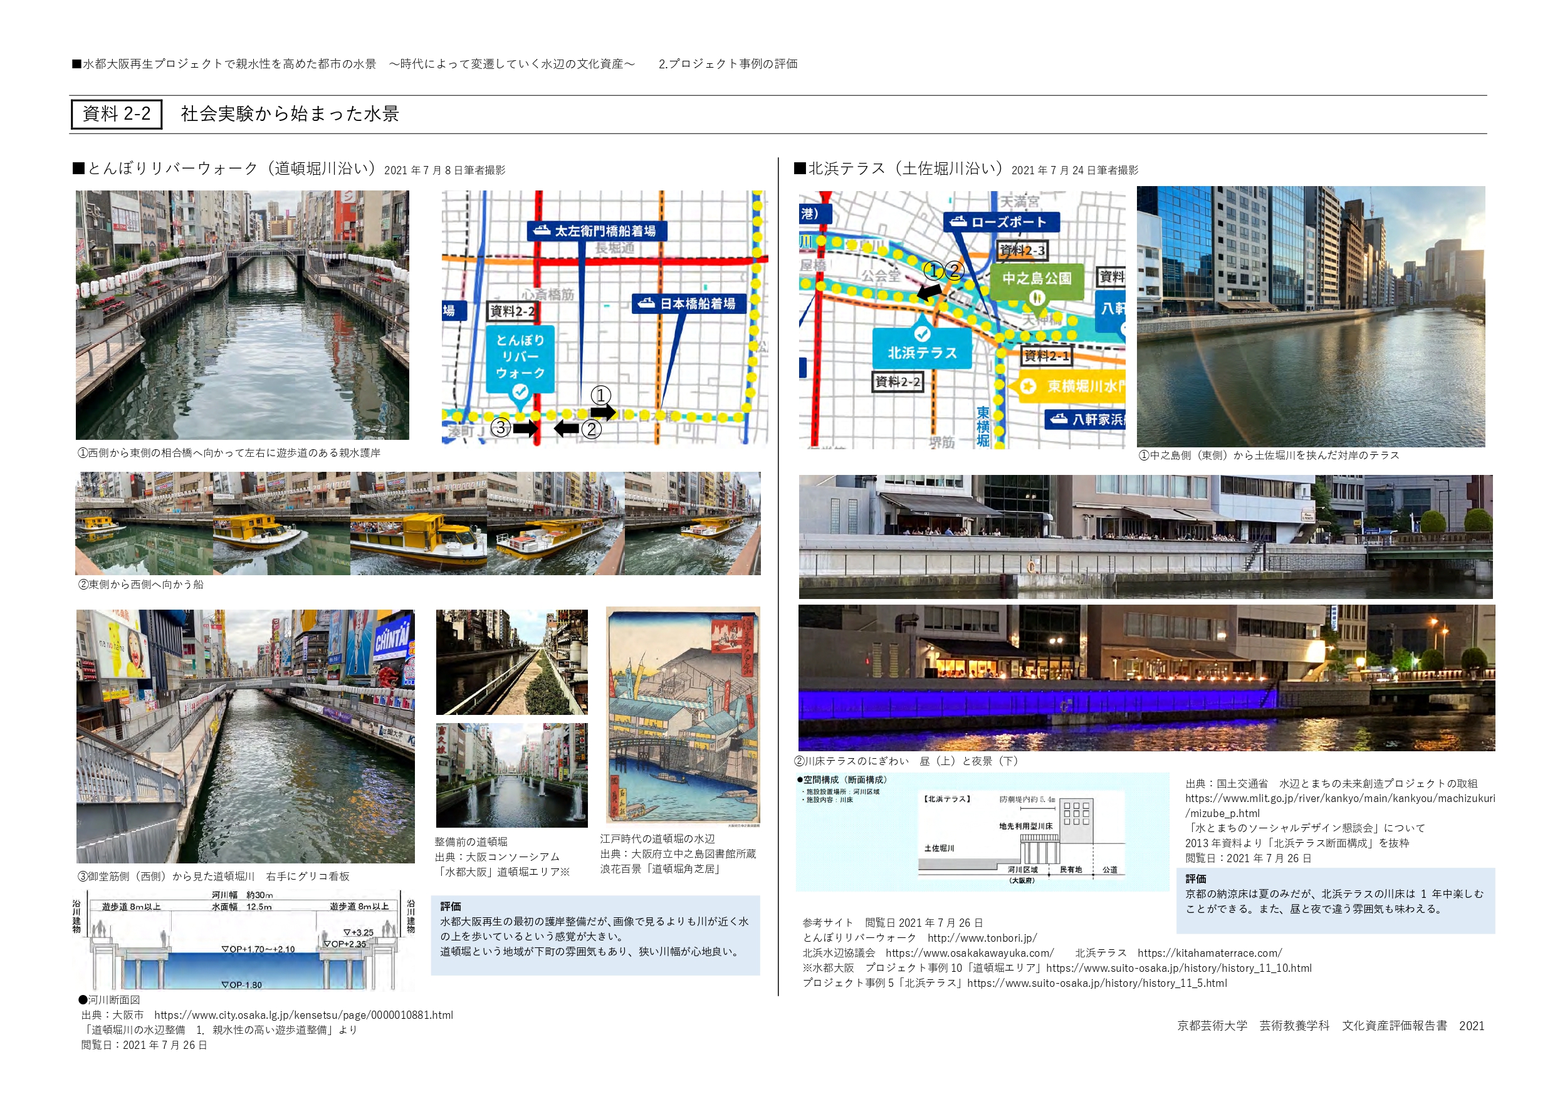Click the Edo-period Dotonbori ukiyo-e print
The width and height of the screenshot is (1555, 1099).
[x=683, y=716]
